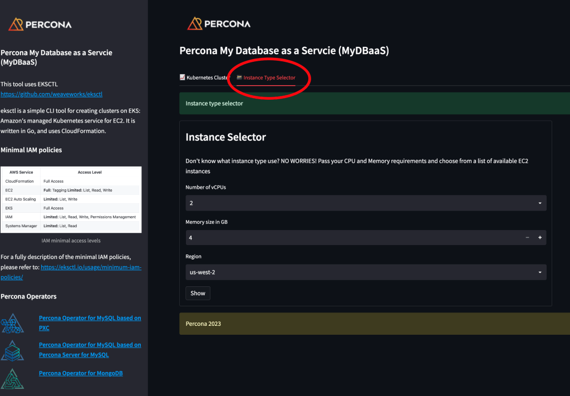Image resolution: width=570 pixels, height=396 pixels.
Task: Increase memory size with the plus button
Action: click(x=539, y=238)
